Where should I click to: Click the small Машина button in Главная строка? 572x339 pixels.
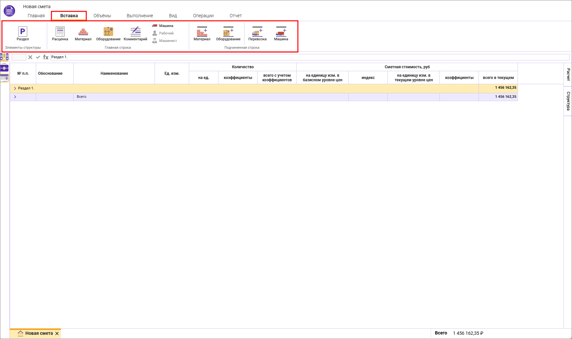pyautogui.click(x=163, y=26)
